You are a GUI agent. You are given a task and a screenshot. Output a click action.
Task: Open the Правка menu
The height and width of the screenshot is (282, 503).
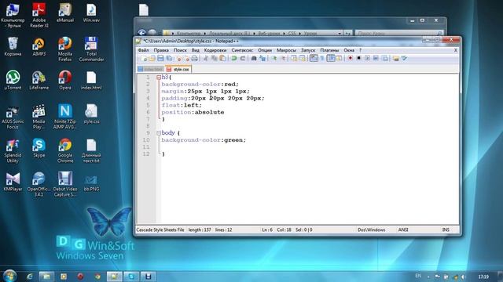pos(161,50)
